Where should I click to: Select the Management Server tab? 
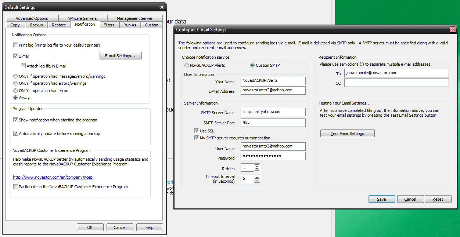[x=134, y=18]
